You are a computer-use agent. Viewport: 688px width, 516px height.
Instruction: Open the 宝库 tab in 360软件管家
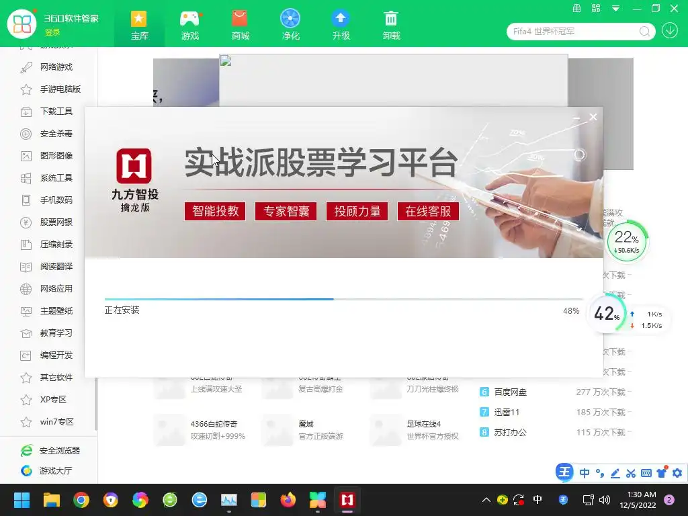pos(139,25)
